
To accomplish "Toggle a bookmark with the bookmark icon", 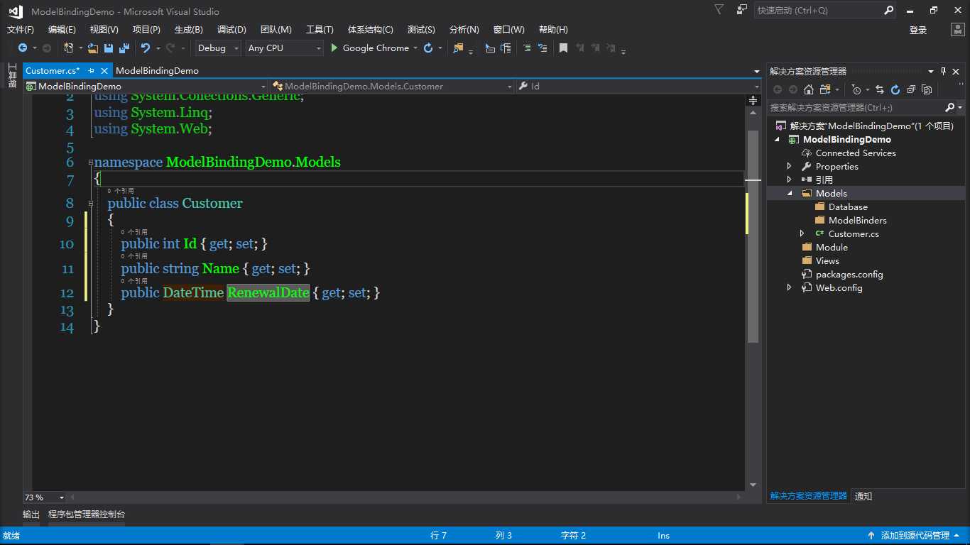I will (563, 48).
